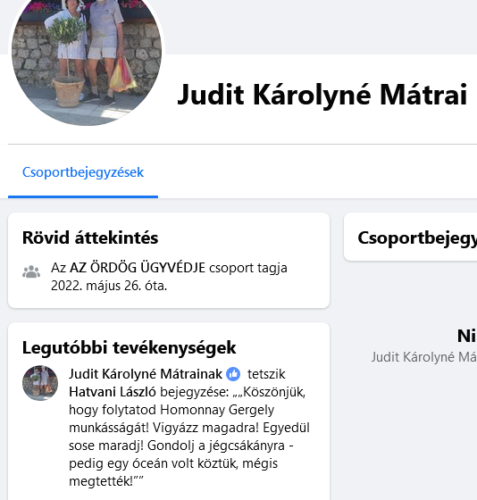Click grey truncated Judit Károlyné text on right

point(424,357)
